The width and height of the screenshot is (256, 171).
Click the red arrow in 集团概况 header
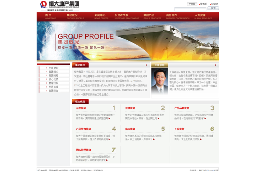(146, 65)
